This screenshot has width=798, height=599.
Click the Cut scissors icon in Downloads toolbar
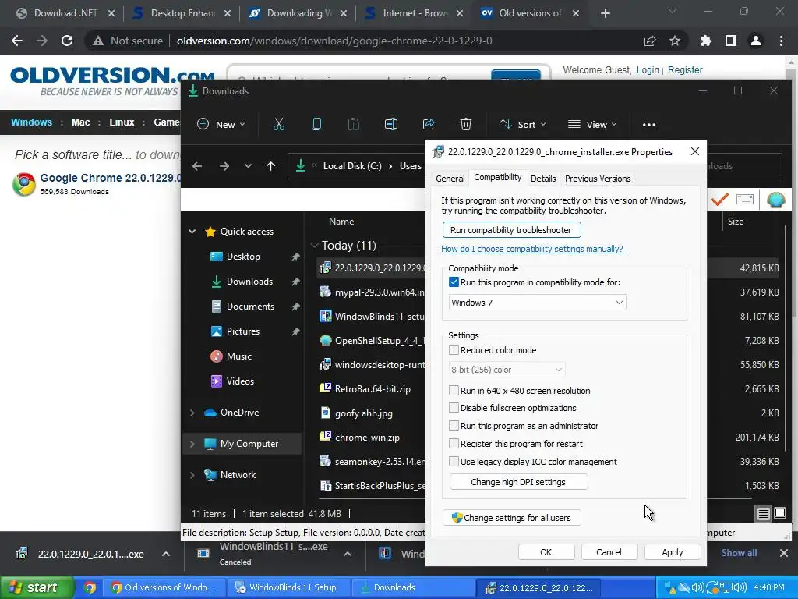[278, 124]
